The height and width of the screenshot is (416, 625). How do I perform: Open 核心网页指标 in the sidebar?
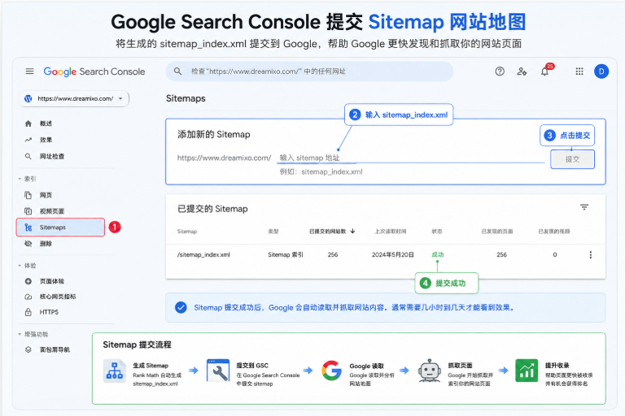click(58, 297)
